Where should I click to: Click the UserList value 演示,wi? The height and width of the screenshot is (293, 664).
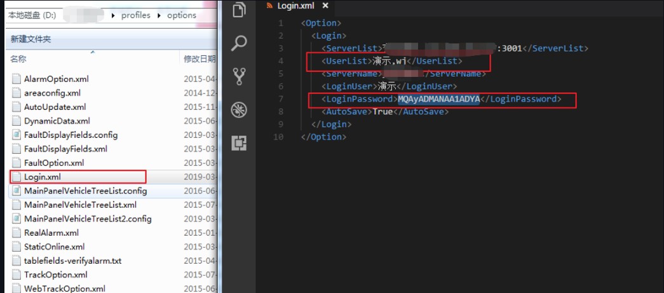coord(389,61)
